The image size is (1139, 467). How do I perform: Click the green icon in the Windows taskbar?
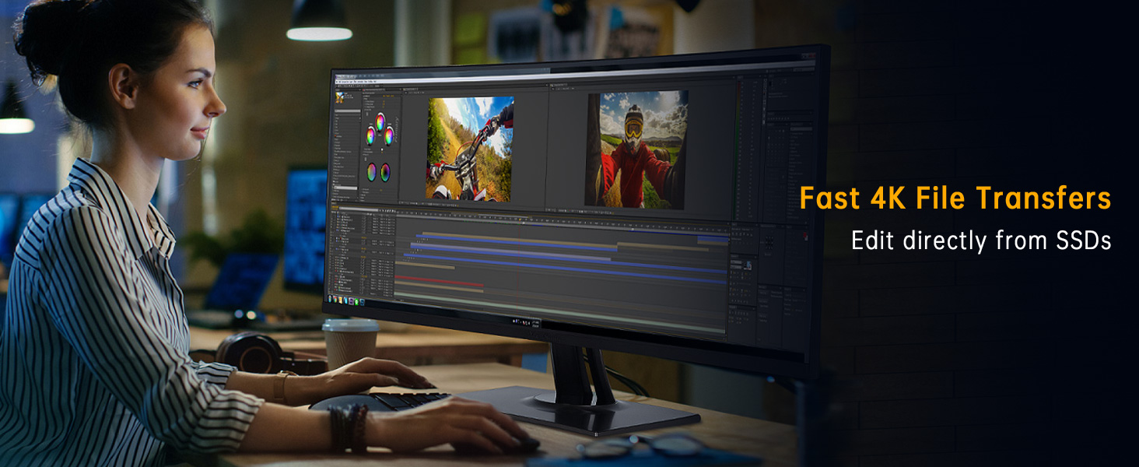(357, 301)
